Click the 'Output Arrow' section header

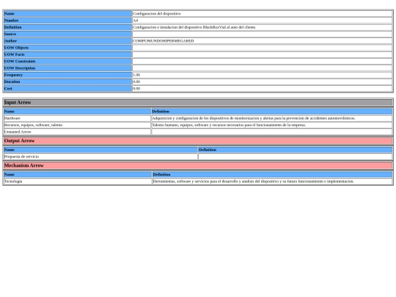point(198,141)
